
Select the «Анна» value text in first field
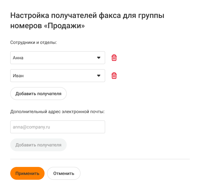(18, 58)
